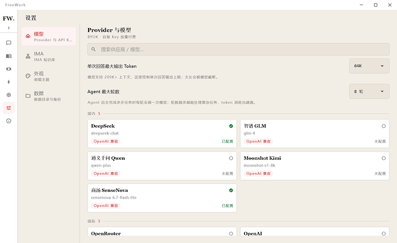Open the 模型 settings tab
Viewport: 397px width, 243px height.
pyautogui.click(x=48, y=36)
